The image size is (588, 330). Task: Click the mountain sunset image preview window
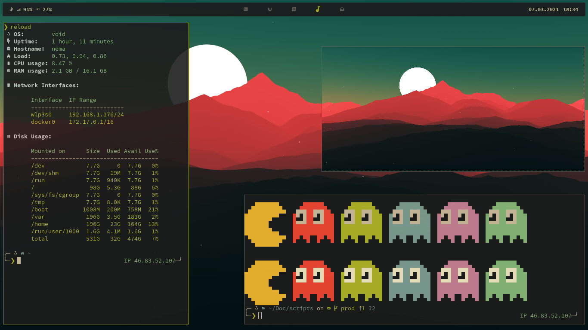tap(453, 109)
